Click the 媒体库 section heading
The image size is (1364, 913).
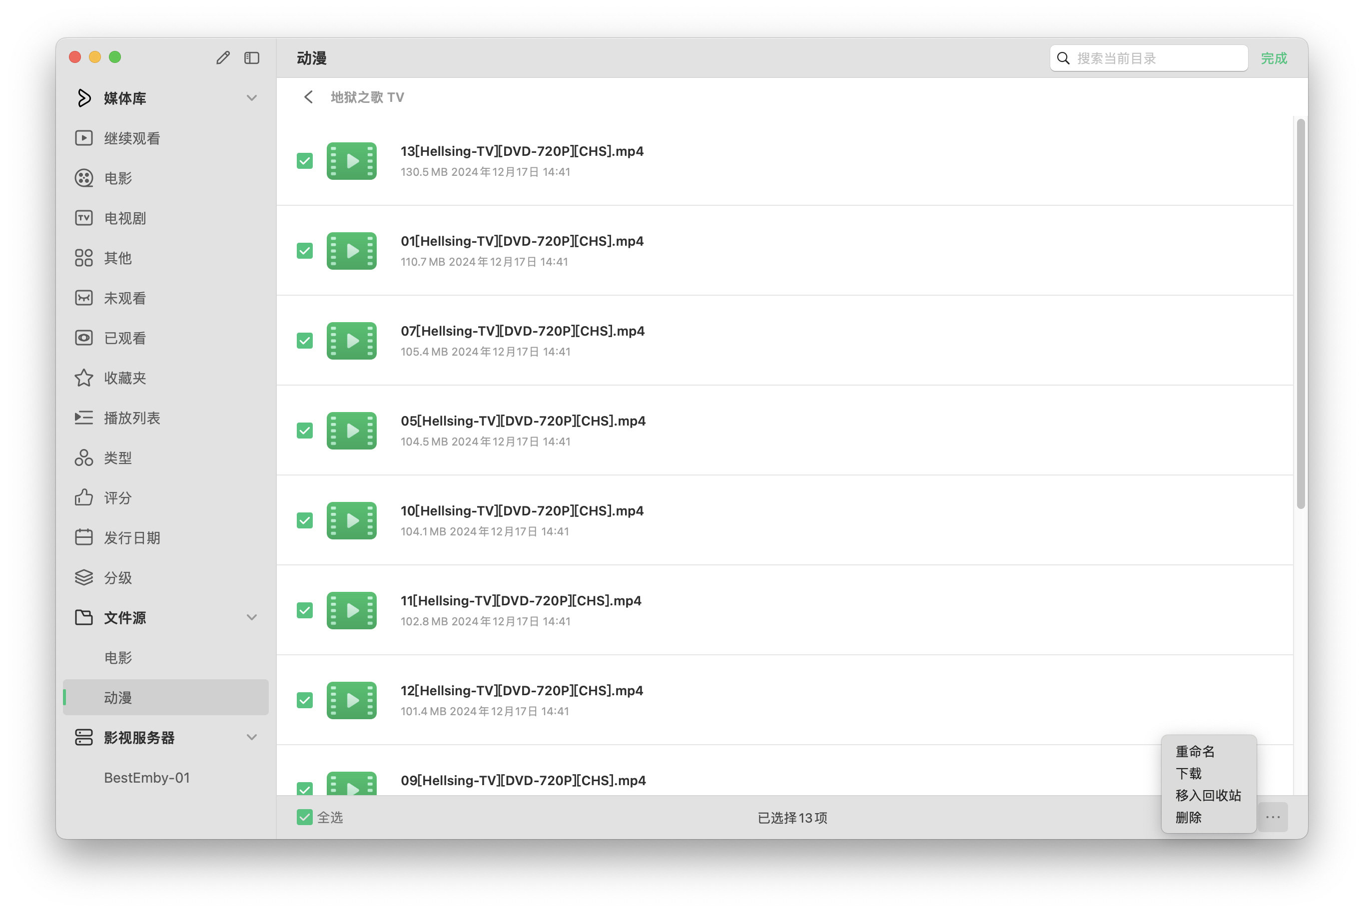[125, 98]
